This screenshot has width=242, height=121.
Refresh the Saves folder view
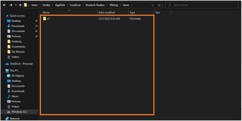159,5
